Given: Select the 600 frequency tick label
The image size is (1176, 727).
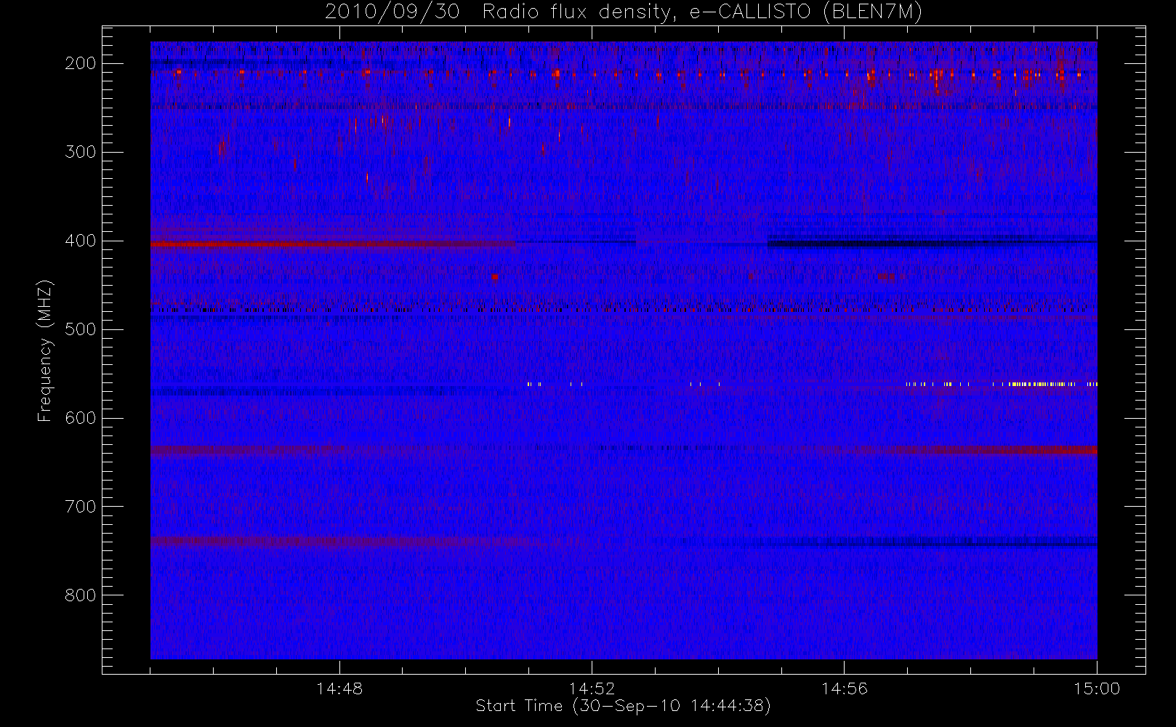Looking at the screenshot, I should (81, 418).
